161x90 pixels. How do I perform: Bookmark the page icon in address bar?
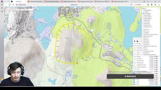tap(131, 5)
